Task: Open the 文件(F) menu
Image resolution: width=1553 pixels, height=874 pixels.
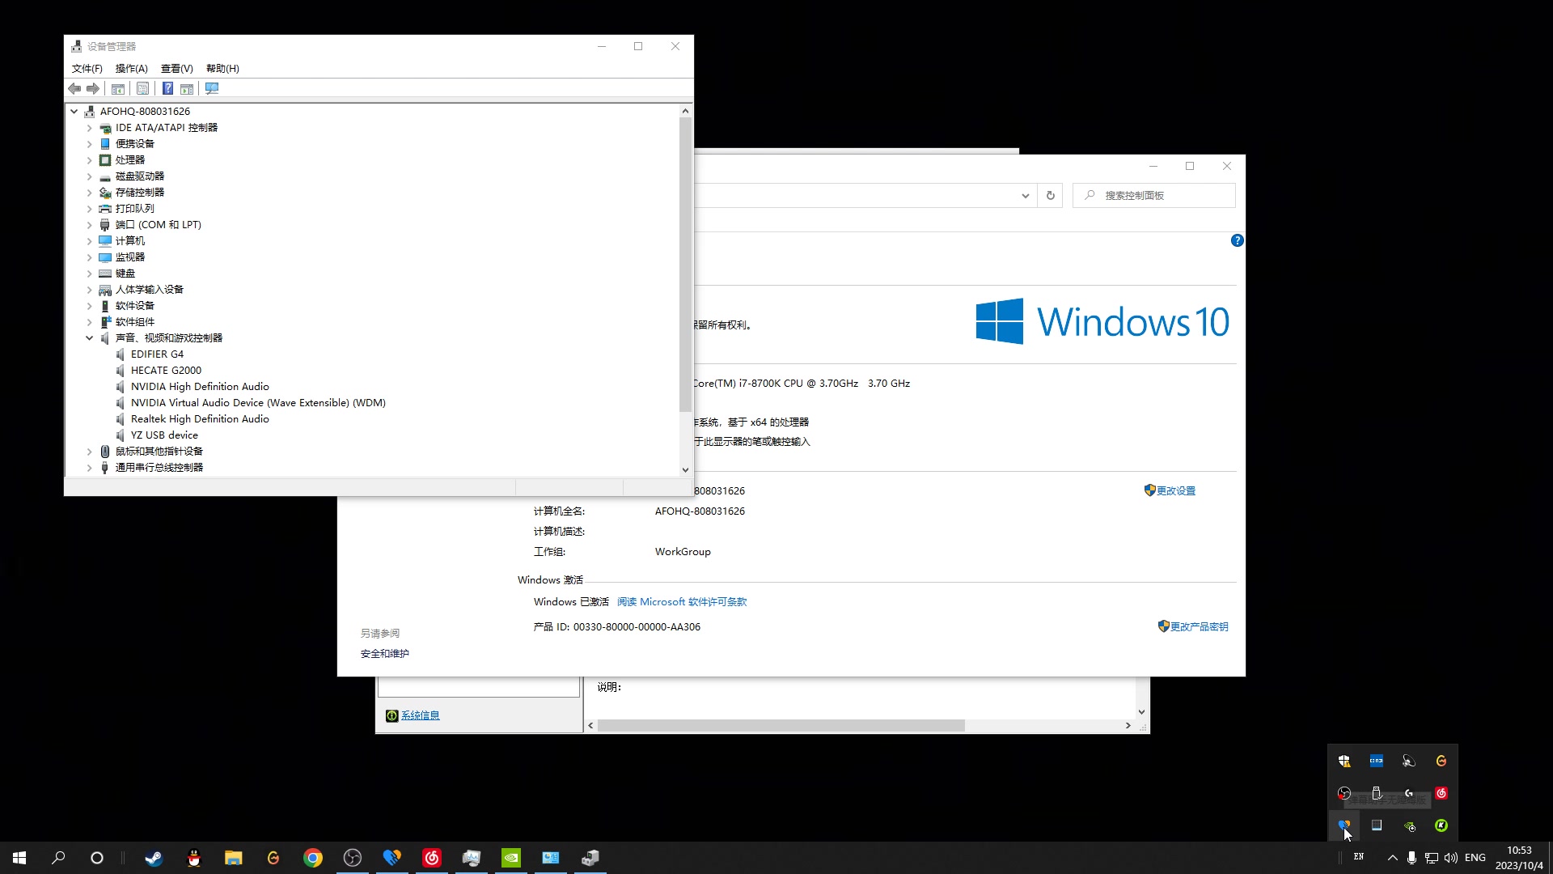Action: pyautogui.click(x=87, y=69)
